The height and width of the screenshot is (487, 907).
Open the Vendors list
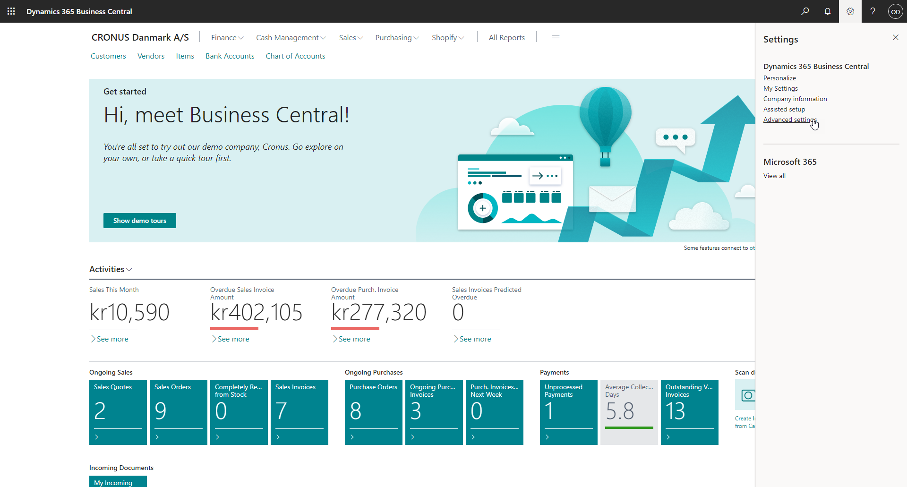coord(151,56)
